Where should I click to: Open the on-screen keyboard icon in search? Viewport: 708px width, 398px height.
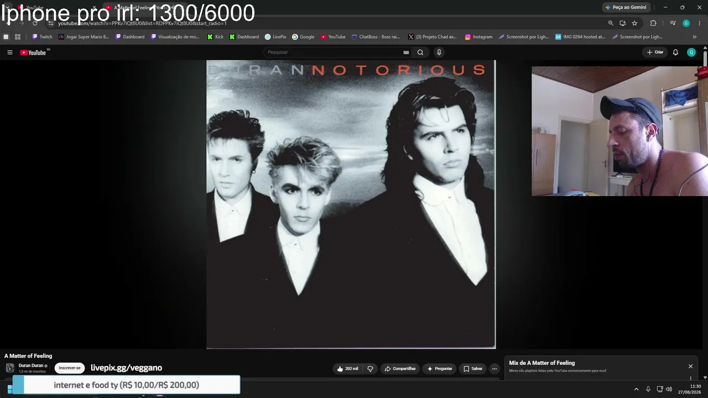406,53
